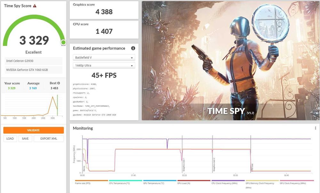Click the Time Spy preview image
Viewport: 320px width, 193px height.
pos(231,60)
